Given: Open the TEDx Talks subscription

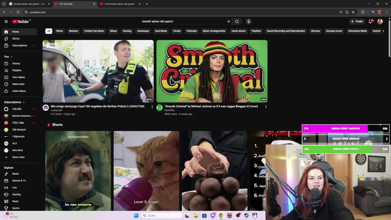Looking at the screenshot, I should [20, 123].
